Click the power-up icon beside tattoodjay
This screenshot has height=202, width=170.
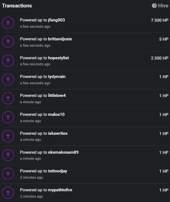click(x=8, y=174)
